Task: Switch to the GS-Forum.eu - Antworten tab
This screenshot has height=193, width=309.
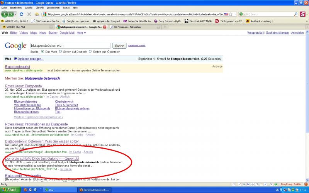Action: point(135,27)
